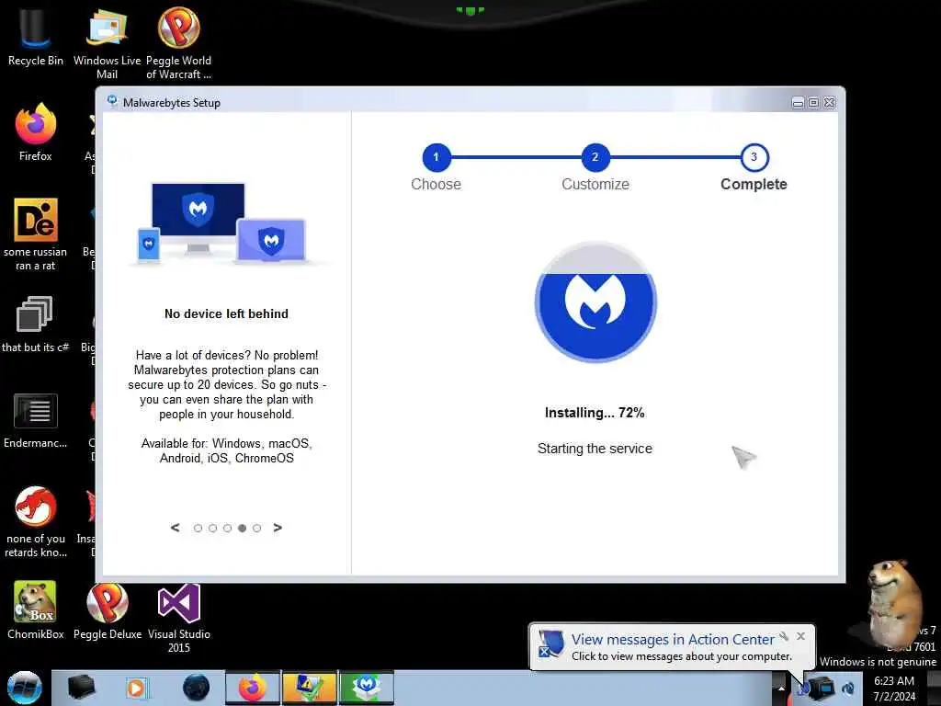
Task: Open the warning-shield taskbar item
Action: click(309, 688)
